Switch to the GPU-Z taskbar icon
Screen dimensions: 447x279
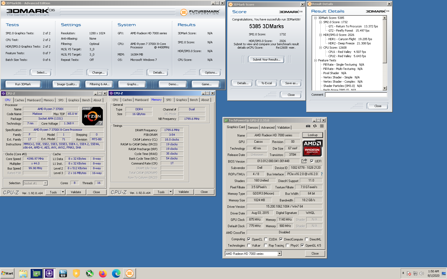point(36,273)
